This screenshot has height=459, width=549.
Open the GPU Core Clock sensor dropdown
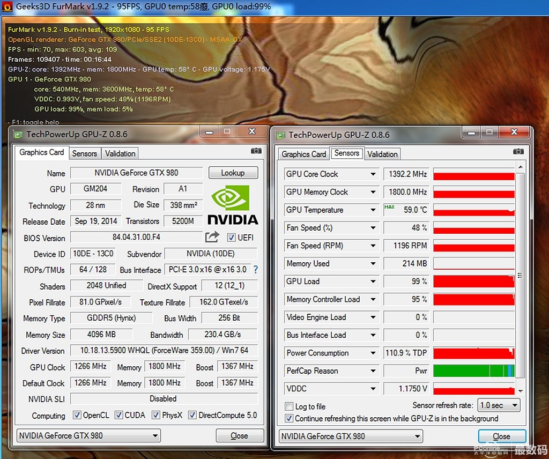[373, 174]
